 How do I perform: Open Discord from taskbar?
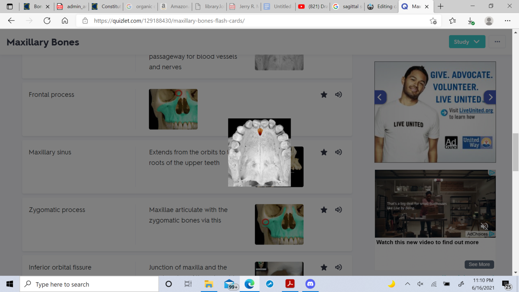tap(310, 284)
